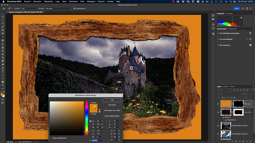
Task: Open the search icon beside Delen
Action: 243,8
